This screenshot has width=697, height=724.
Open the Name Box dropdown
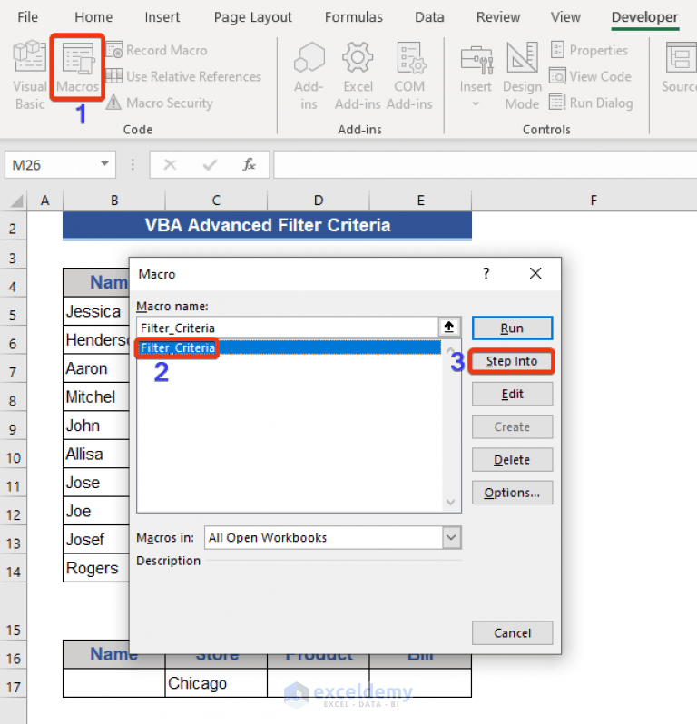[105, 164]
